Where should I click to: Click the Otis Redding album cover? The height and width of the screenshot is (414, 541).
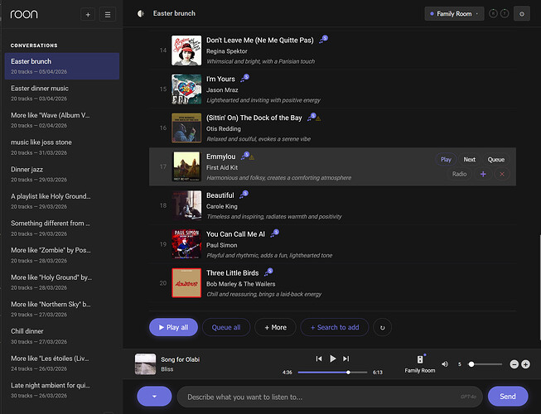[186, 128]
